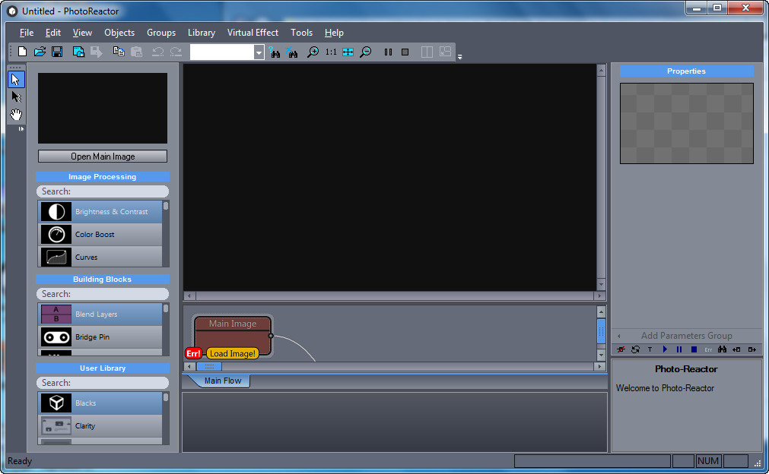The height and width of the screenshot is (474, 769).
Task: Open the Groups menu
Action: [161, 33]
